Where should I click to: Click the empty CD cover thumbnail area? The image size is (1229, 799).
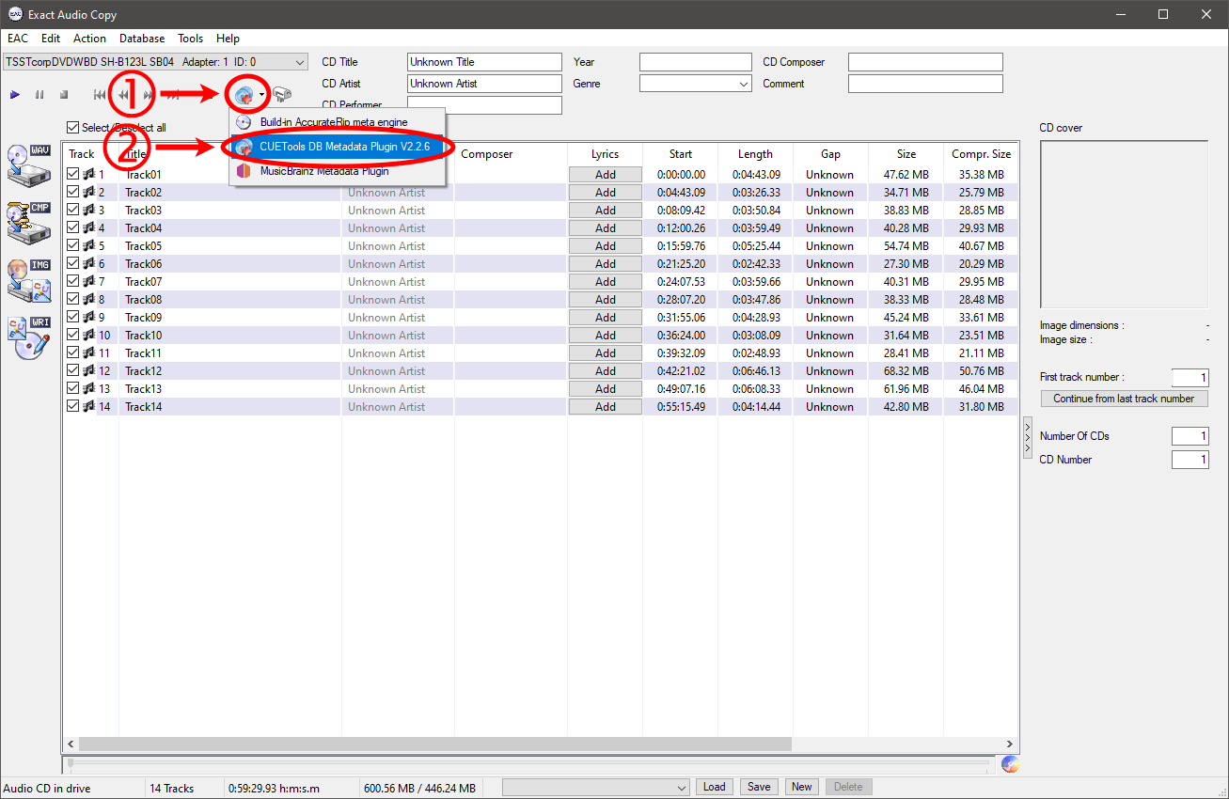pos(1124,225)
